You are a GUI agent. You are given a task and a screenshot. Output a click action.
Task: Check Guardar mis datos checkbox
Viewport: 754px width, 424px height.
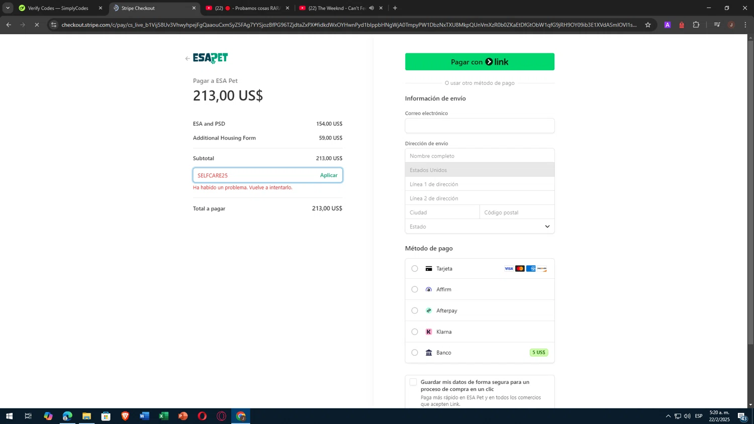coord(413,382)
